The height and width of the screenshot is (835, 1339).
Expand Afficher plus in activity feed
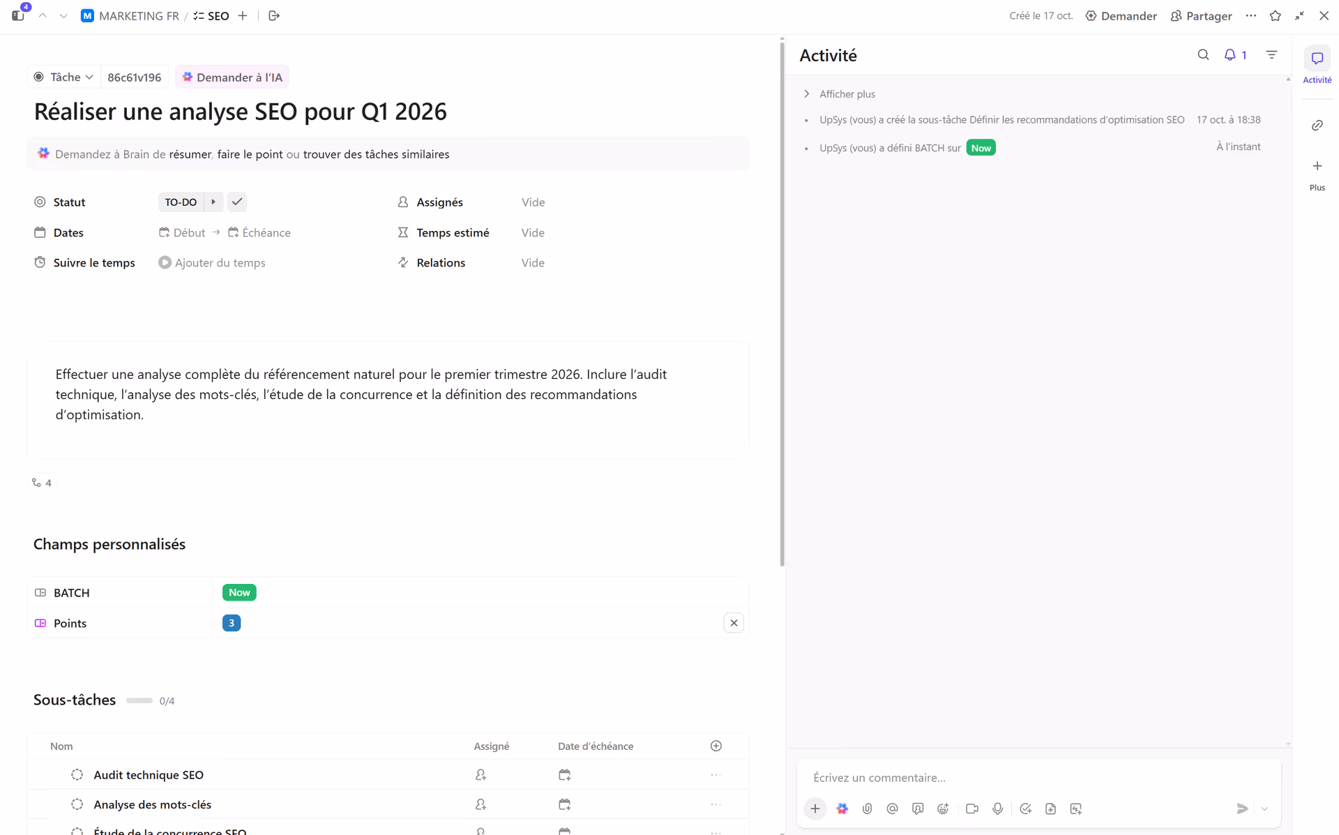[x=846, y=93]
